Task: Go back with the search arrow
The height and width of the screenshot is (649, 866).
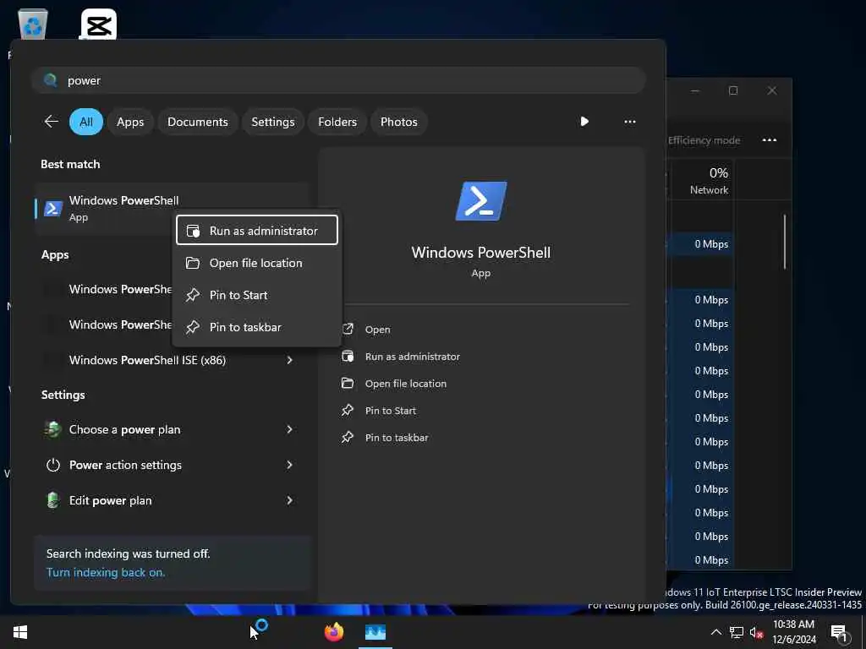Action: point(52,122)
